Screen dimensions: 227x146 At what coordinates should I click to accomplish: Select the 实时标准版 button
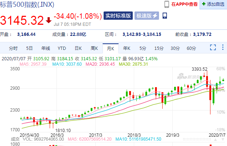click(x=118, y=15)
